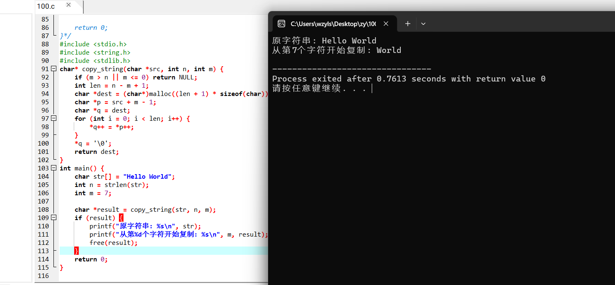Click the 'return NULL;' condition line 92
The height and width of the screenshot is (285, 615).
coord(136,77)
